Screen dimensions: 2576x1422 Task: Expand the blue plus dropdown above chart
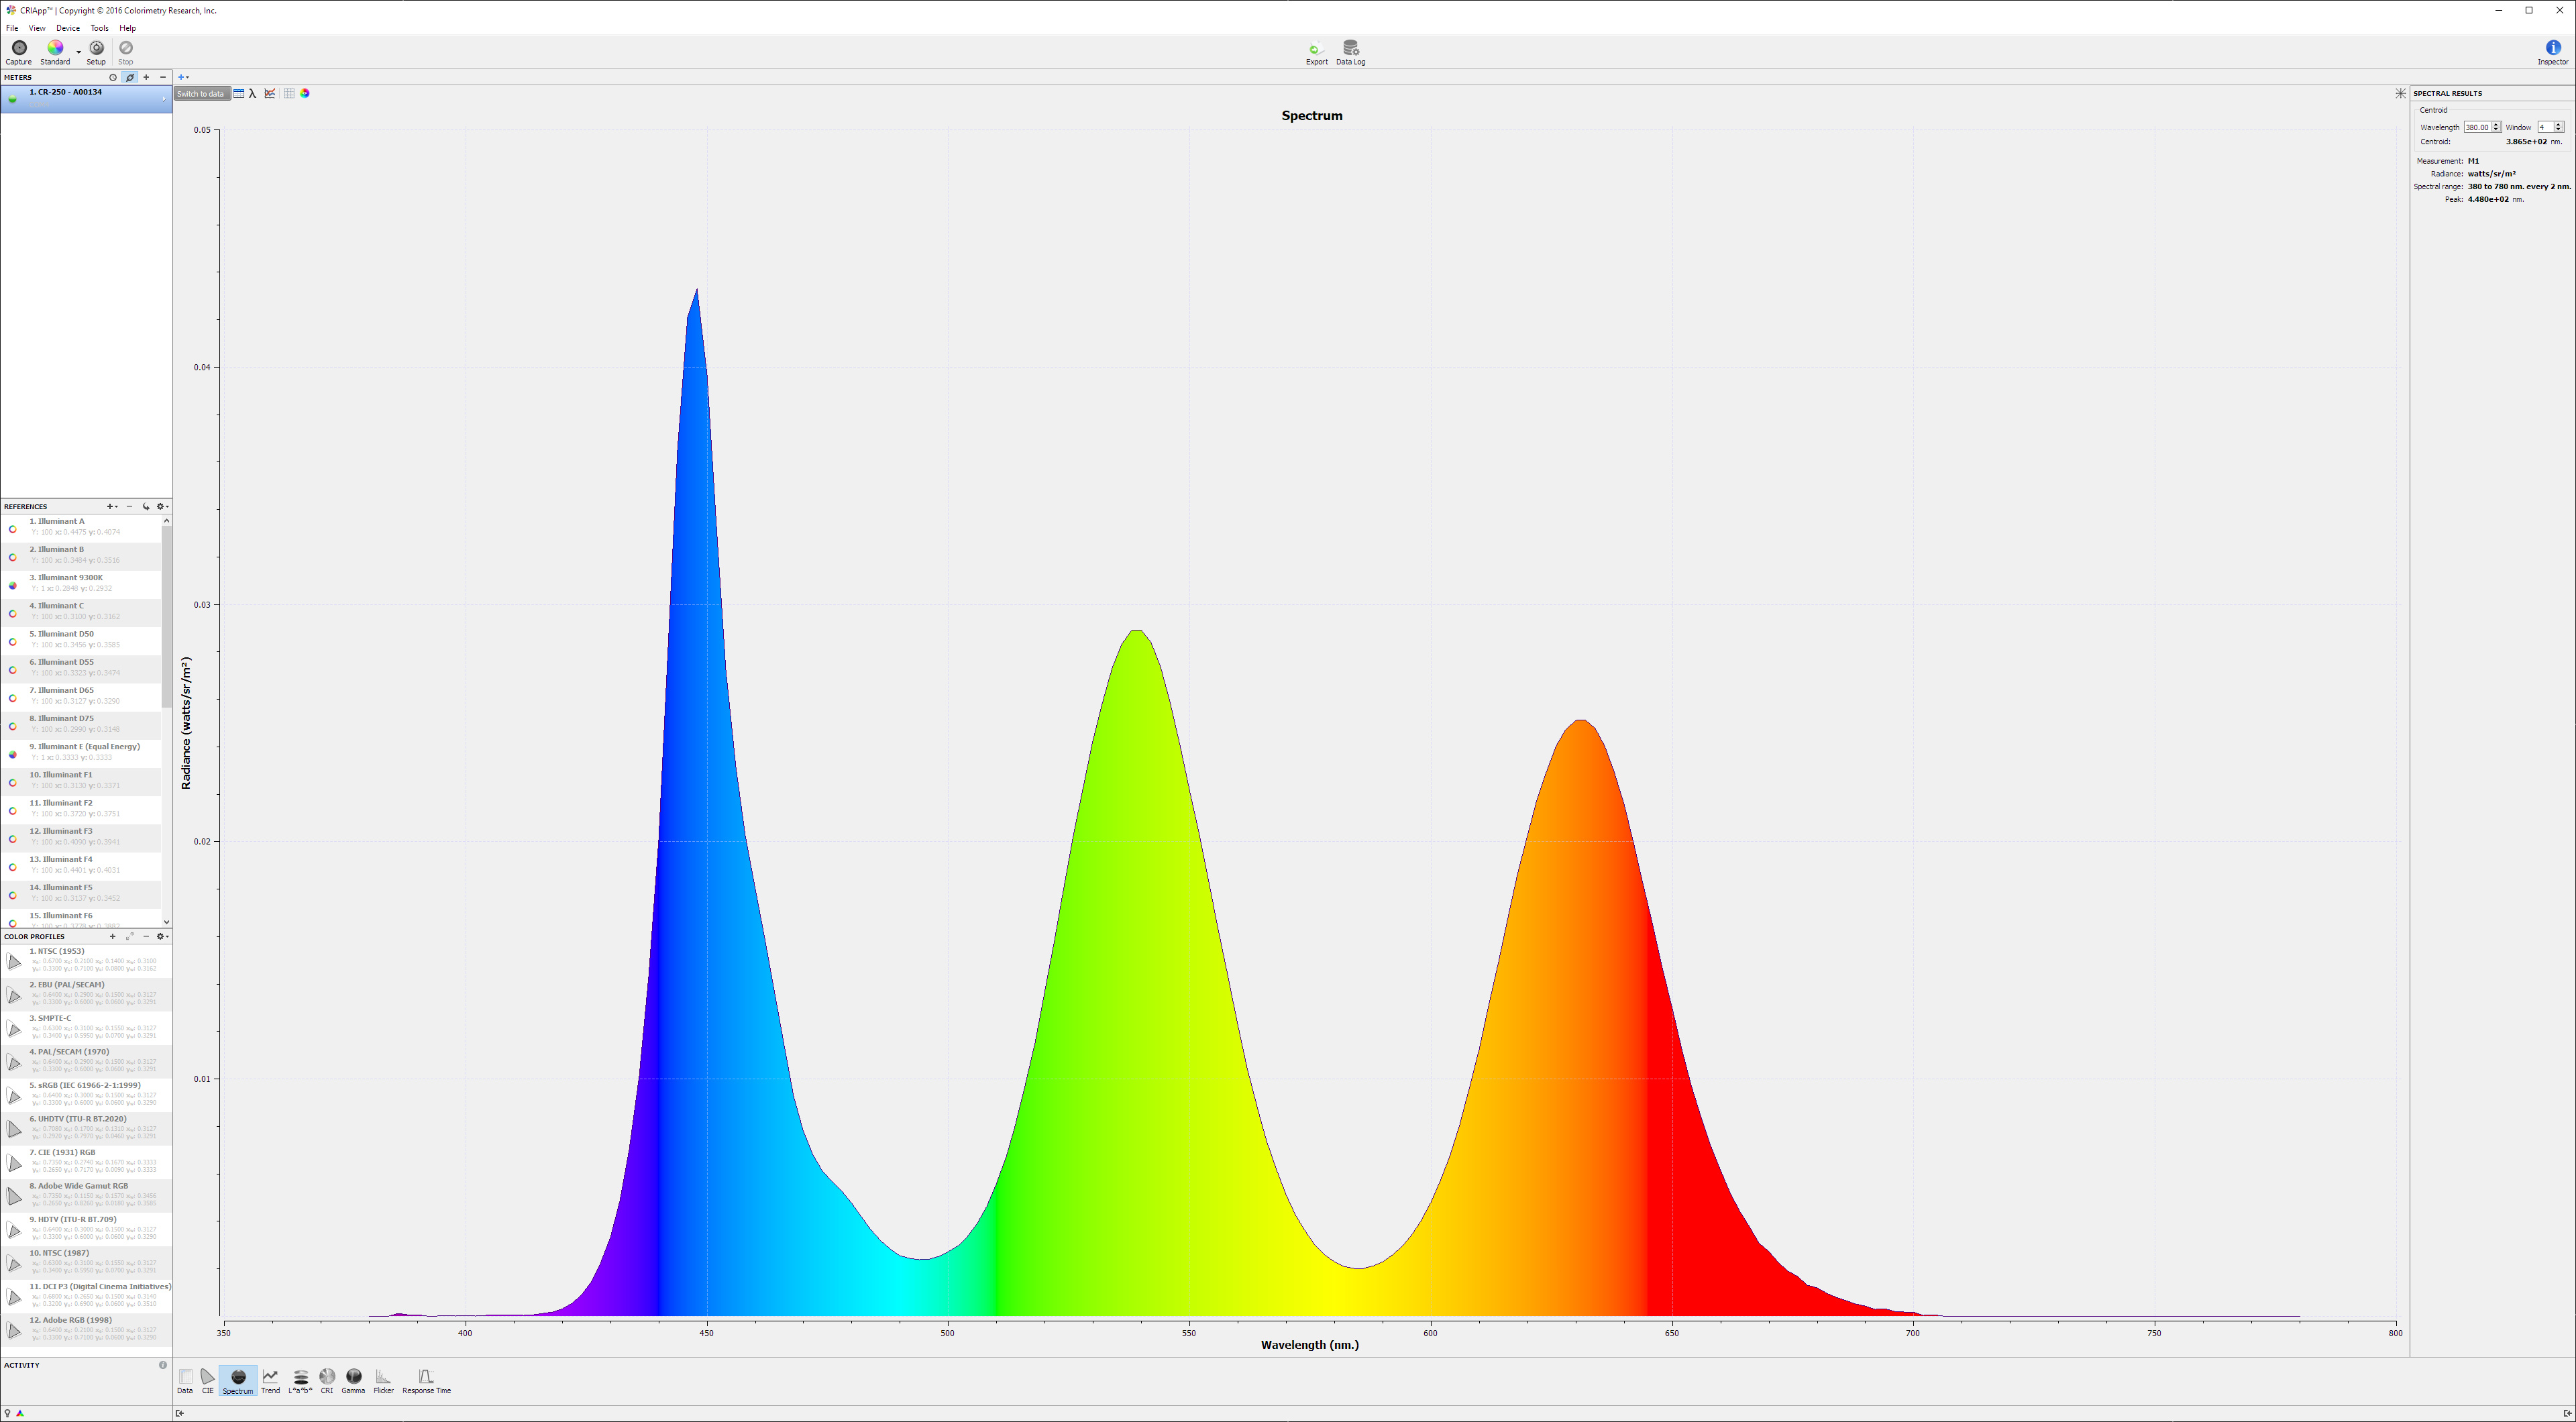click(183, 77)
